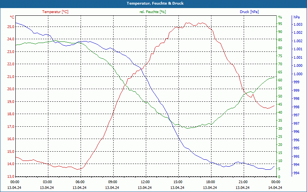Pick the 20,0 temperature axis value
The height and width of the screenshot is (192, 307).
[11, 89]
